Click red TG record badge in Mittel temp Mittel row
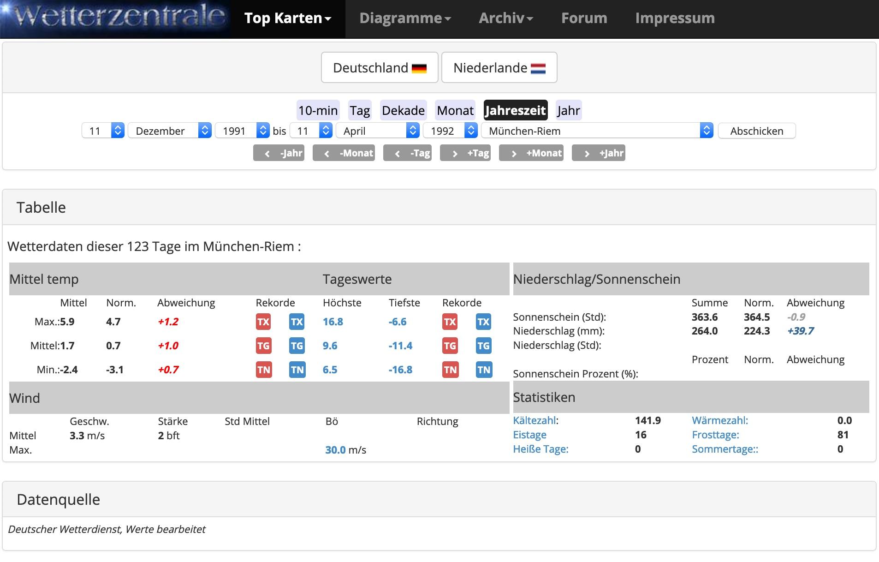 263,346
